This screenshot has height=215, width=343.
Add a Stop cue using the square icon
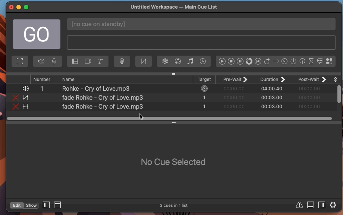tap(231, 61)
